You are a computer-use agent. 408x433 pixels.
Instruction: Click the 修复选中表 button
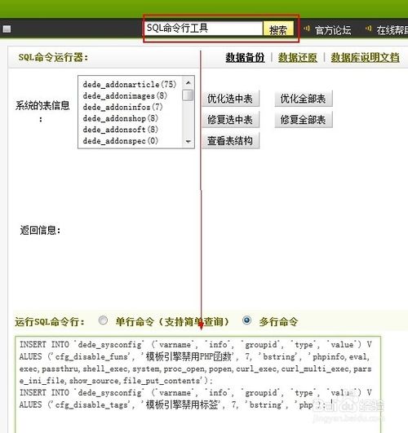coord(231,120)
